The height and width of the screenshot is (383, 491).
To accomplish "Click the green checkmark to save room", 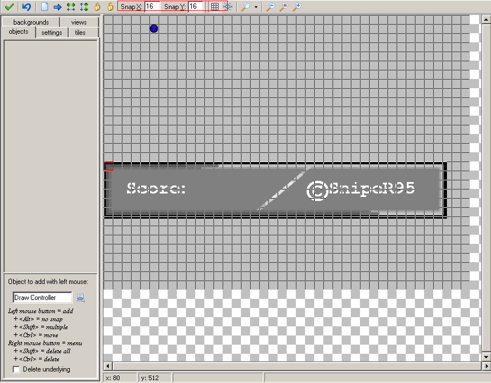I will pos(9,7).
